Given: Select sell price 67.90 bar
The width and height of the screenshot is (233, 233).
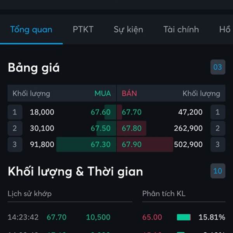Looking at the screenshot, I should coord(145,144).
